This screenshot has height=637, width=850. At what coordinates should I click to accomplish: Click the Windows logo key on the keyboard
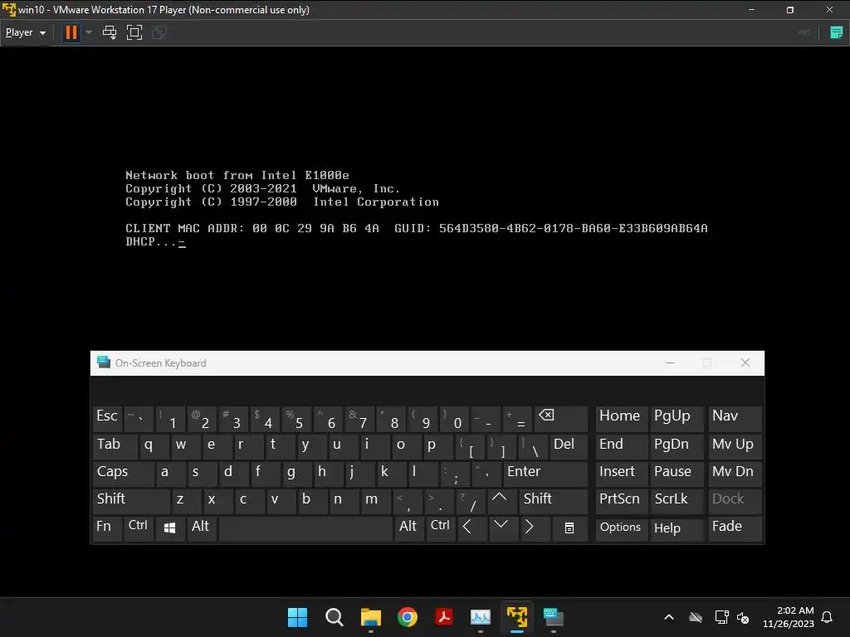click(169, 528)
